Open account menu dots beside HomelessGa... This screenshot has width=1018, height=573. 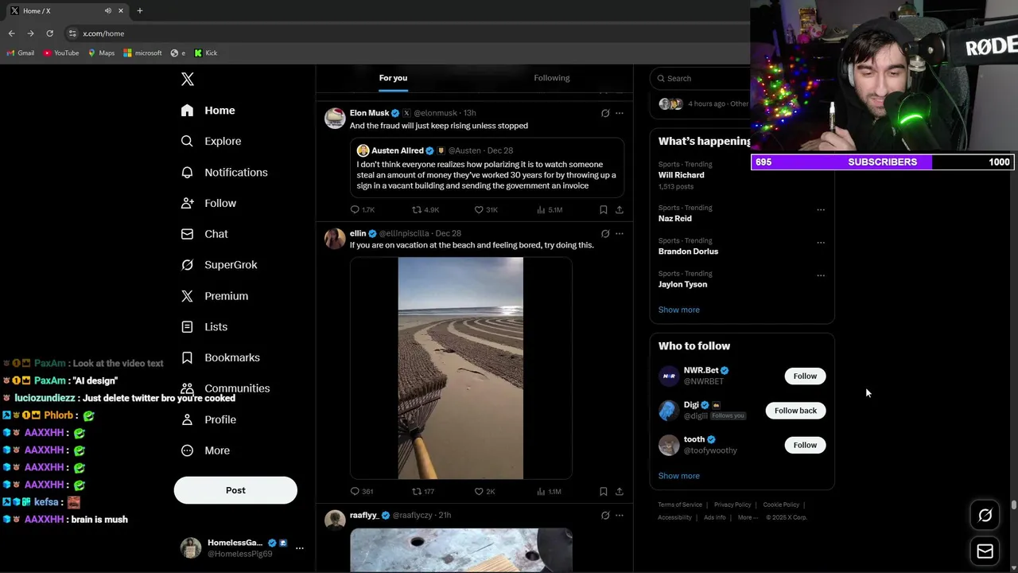pos(300,548)
